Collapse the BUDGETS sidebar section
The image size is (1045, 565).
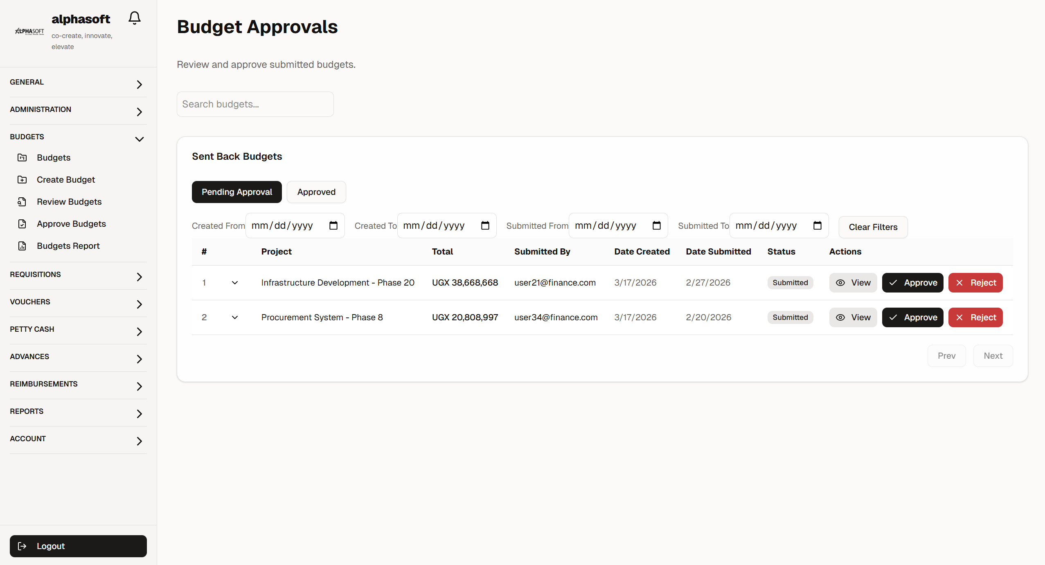[x=139, y=139]
